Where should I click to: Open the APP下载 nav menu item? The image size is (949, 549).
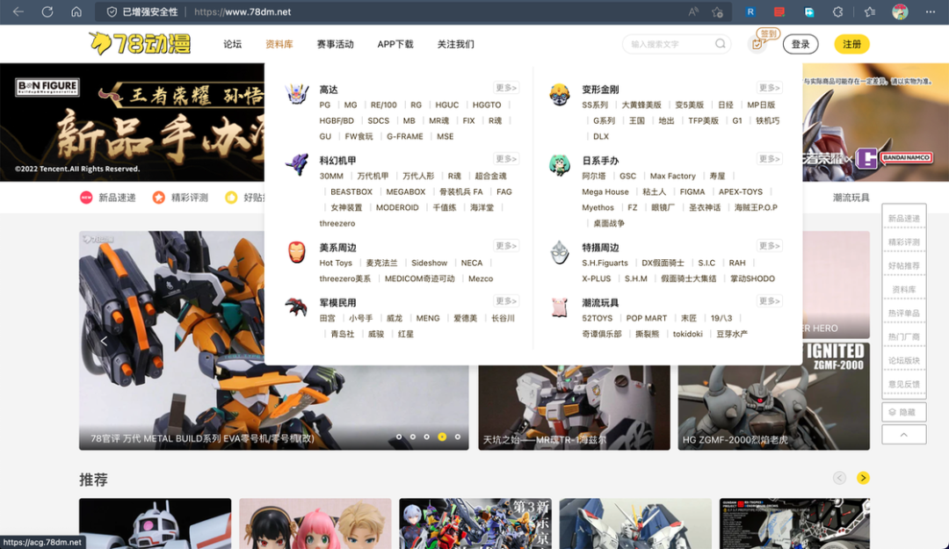click(395, 44)
